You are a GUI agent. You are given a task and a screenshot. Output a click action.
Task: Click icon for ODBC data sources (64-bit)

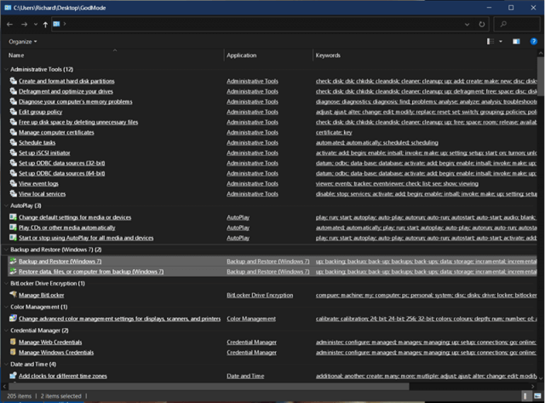click(x=14, y=173)
